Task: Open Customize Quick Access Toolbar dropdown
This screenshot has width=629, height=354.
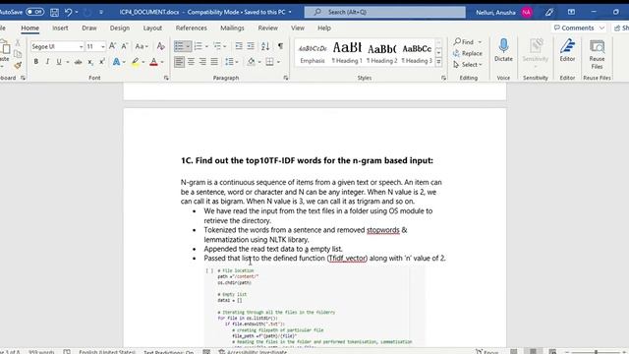Action: (x=101, y=13)
